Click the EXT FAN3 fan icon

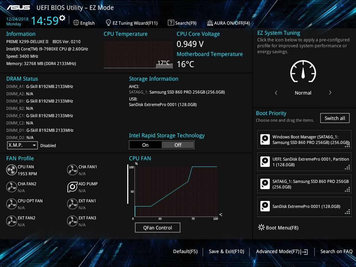pyautogui.click(x=72, y=221)
